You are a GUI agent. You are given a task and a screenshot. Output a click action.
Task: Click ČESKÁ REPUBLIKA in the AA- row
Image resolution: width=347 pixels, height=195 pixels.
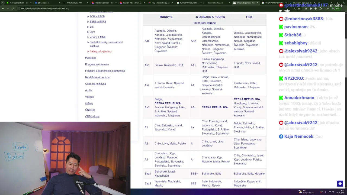click(215, 107)
